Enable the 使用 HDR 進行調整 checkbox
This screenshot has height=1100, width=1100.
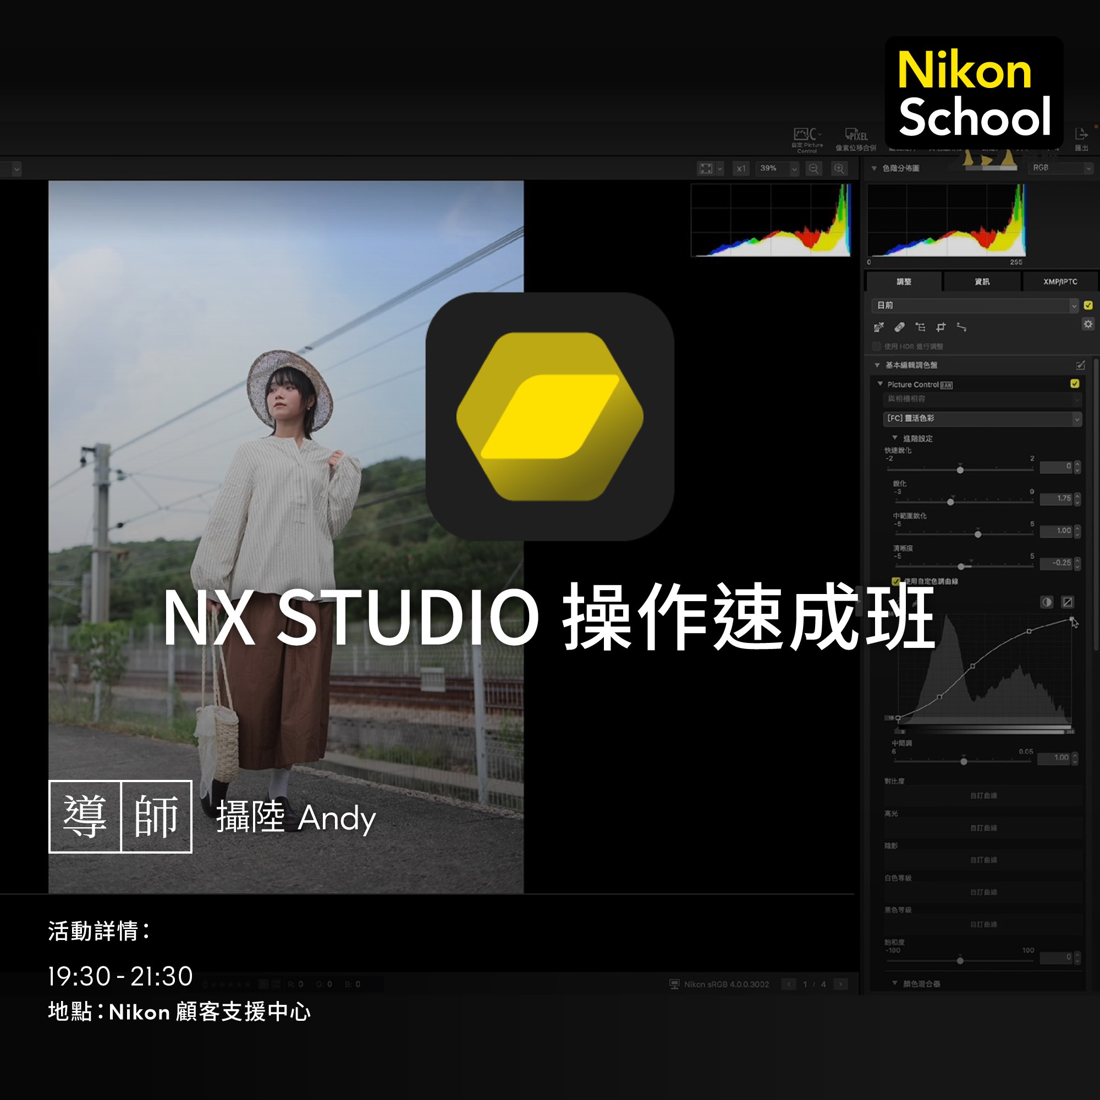click(x=877, y=346)
